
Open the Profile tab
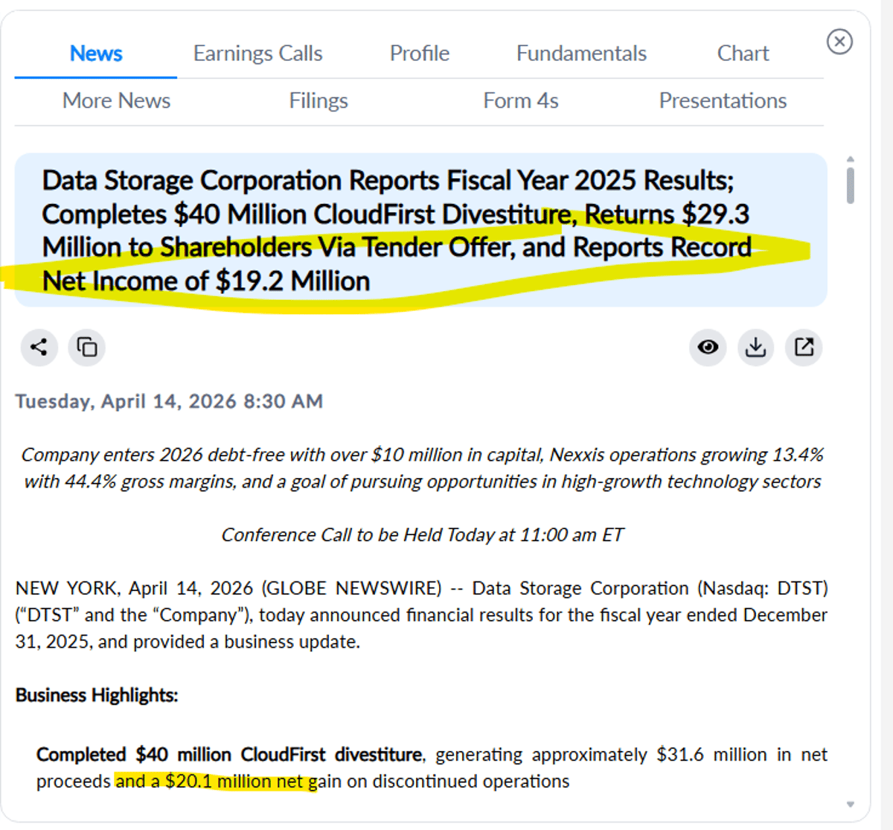click(x=419, y=53)
